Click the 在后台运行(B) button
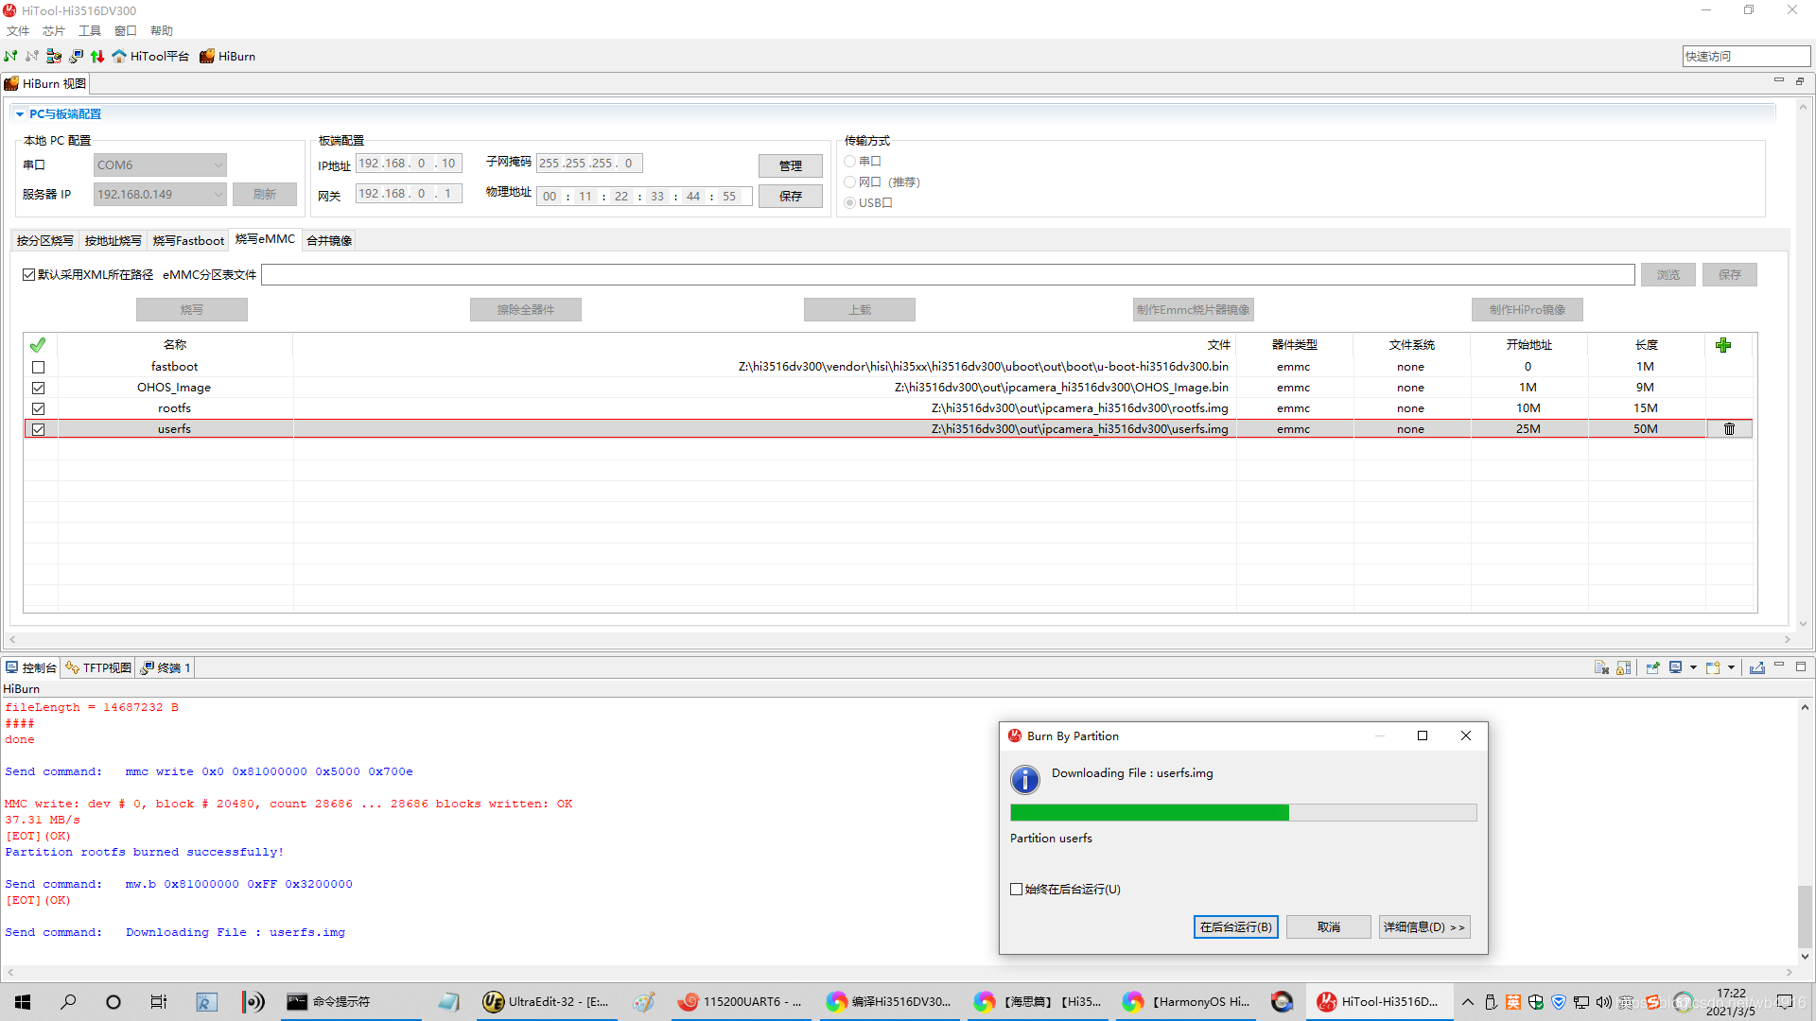Image resolution: width=1816 pixels, height=1021 pixels. pyautogui.click(x=1235, y=927)
